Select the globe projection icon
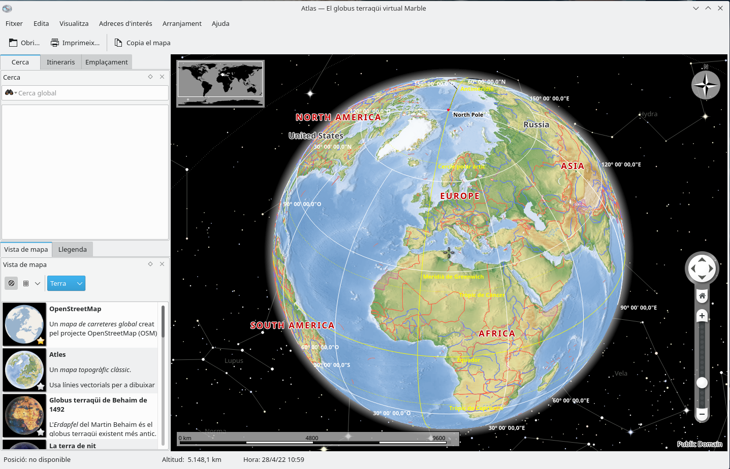 (x=11, y=283)
